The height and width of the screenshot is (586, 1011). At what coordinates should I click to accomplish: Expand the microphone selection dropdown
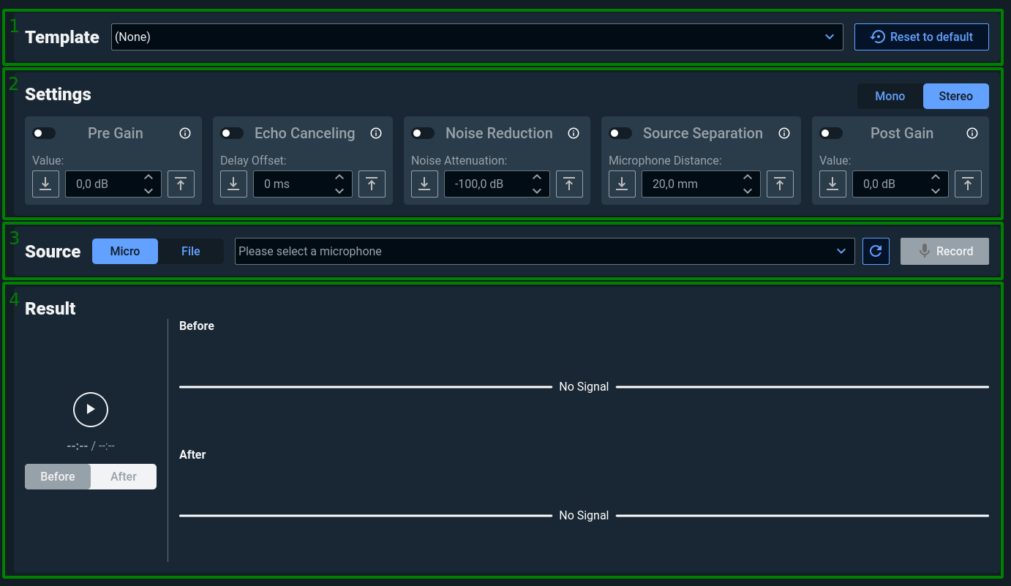pyautogui.click(x=544, y=251)
